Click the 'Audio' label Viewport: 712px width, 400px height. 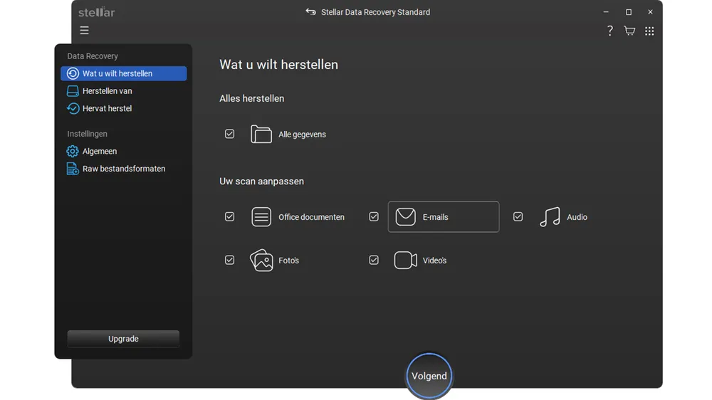tap(577, 217)
